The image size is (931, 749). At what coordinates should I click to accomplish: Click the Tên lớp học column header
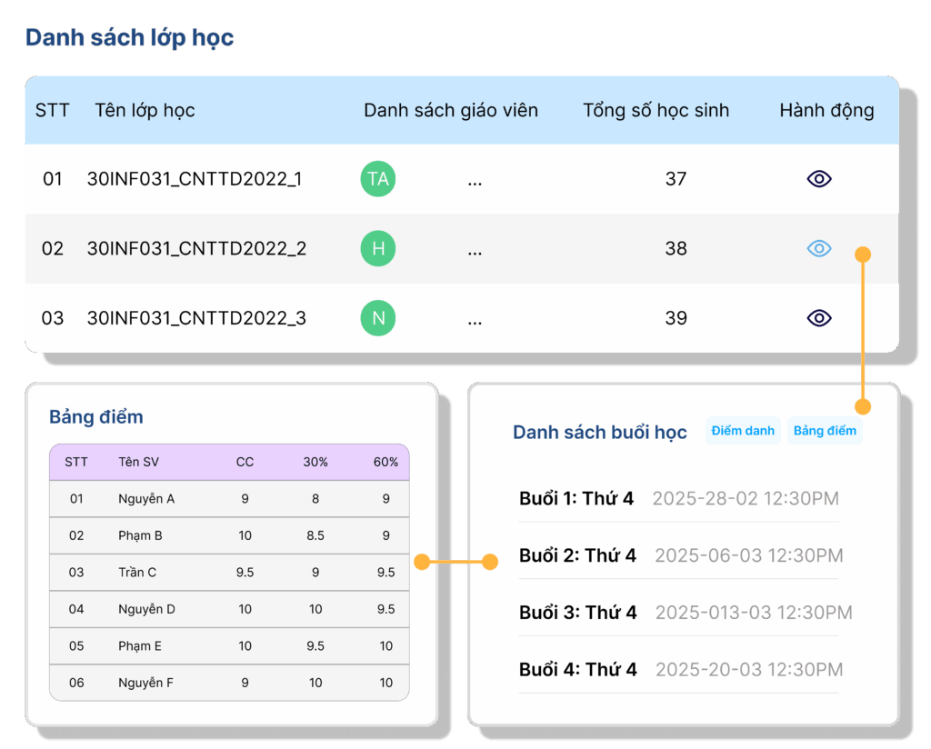(145, 111)
